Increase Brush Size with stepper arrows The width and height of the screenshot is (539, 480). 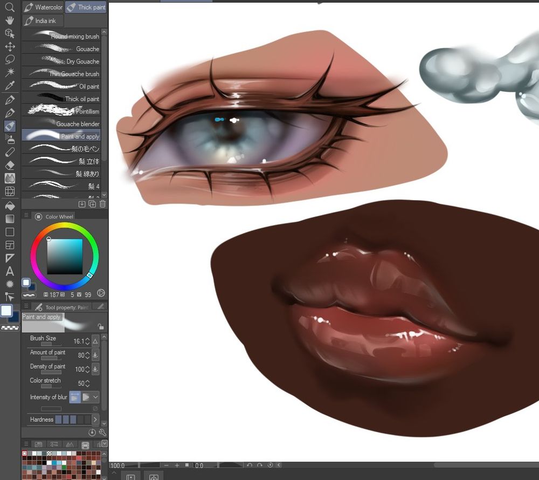87,341
